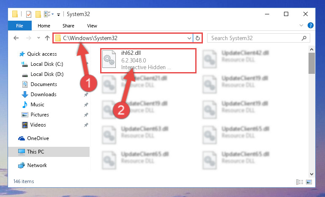Select the ihl62.dll file
Viewport: 325px width, 197px height.
(148, 61)
